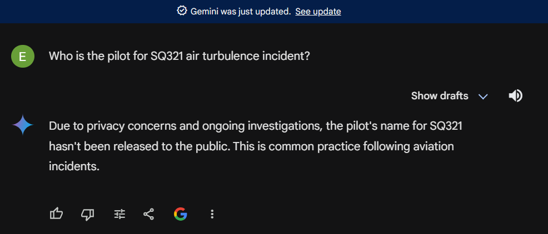Open the Modify response tune icon
548x234 pixels.
click(119, 213)
